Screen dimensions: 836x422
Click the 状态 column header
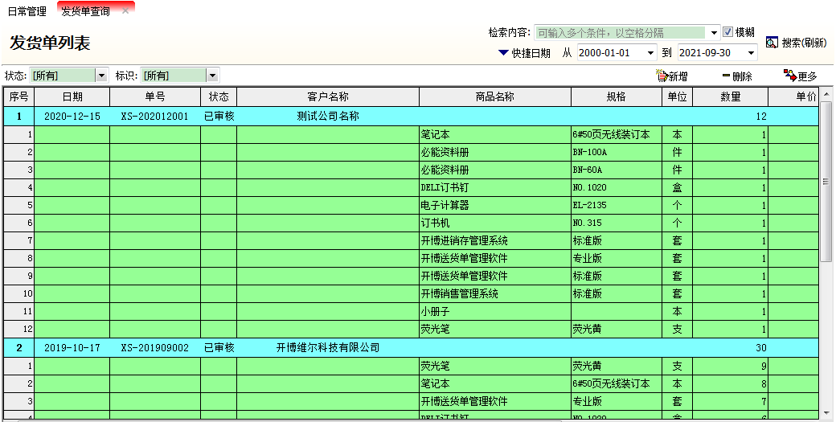point(219,96)
